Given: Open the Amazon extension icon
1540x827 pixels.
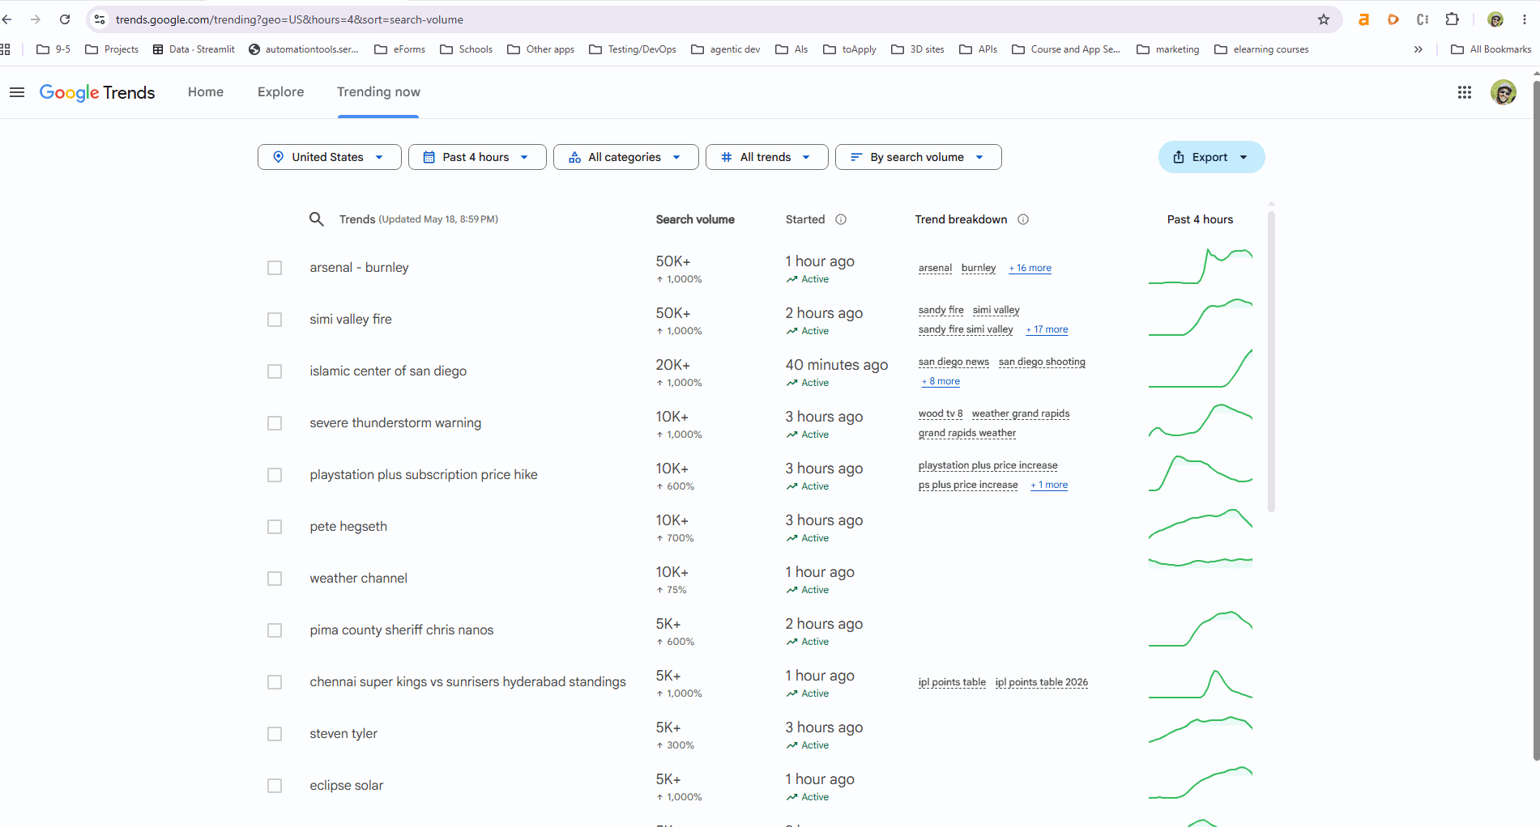Looking at the screenshot, I should [1364, 19].
